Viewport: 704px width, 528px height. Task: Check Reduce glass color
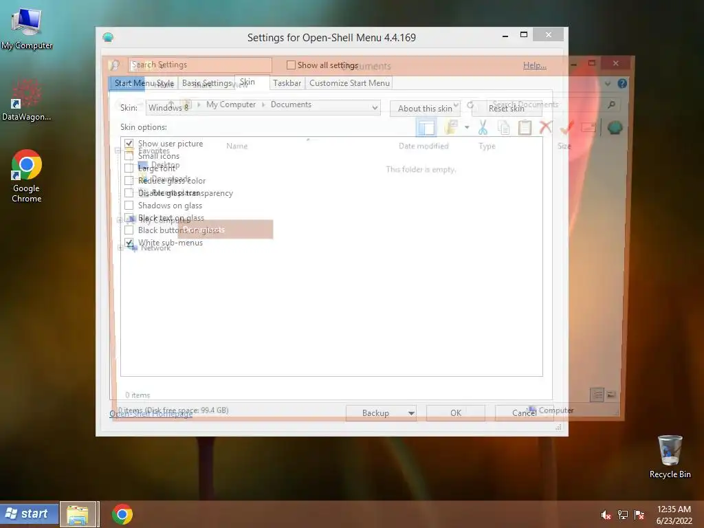[129, 181]
